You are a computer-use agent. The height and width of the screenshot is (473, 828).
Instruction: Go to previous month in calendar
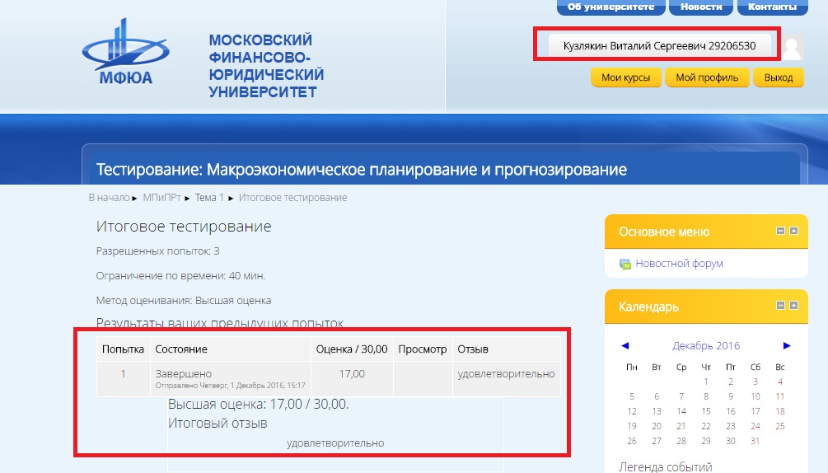(625, 345)
